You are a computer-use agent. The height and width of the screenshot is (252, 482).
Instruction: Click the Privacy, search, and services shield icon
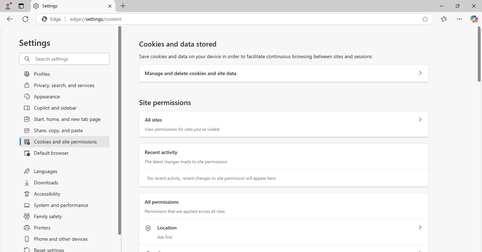(27, 85)
